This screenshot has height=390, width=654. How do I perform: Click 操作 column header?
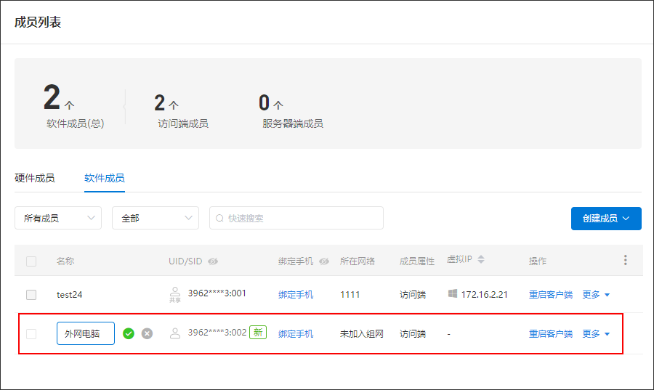(x=538, y=261)
